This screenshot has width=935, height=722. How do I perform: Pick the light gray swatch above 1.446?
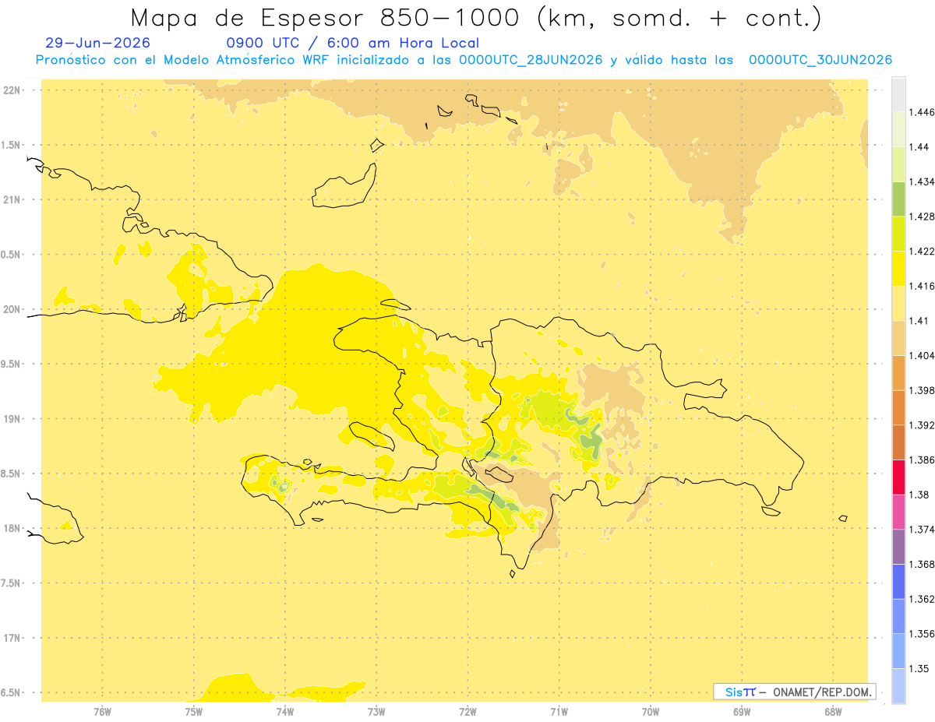tap(898, 94)
